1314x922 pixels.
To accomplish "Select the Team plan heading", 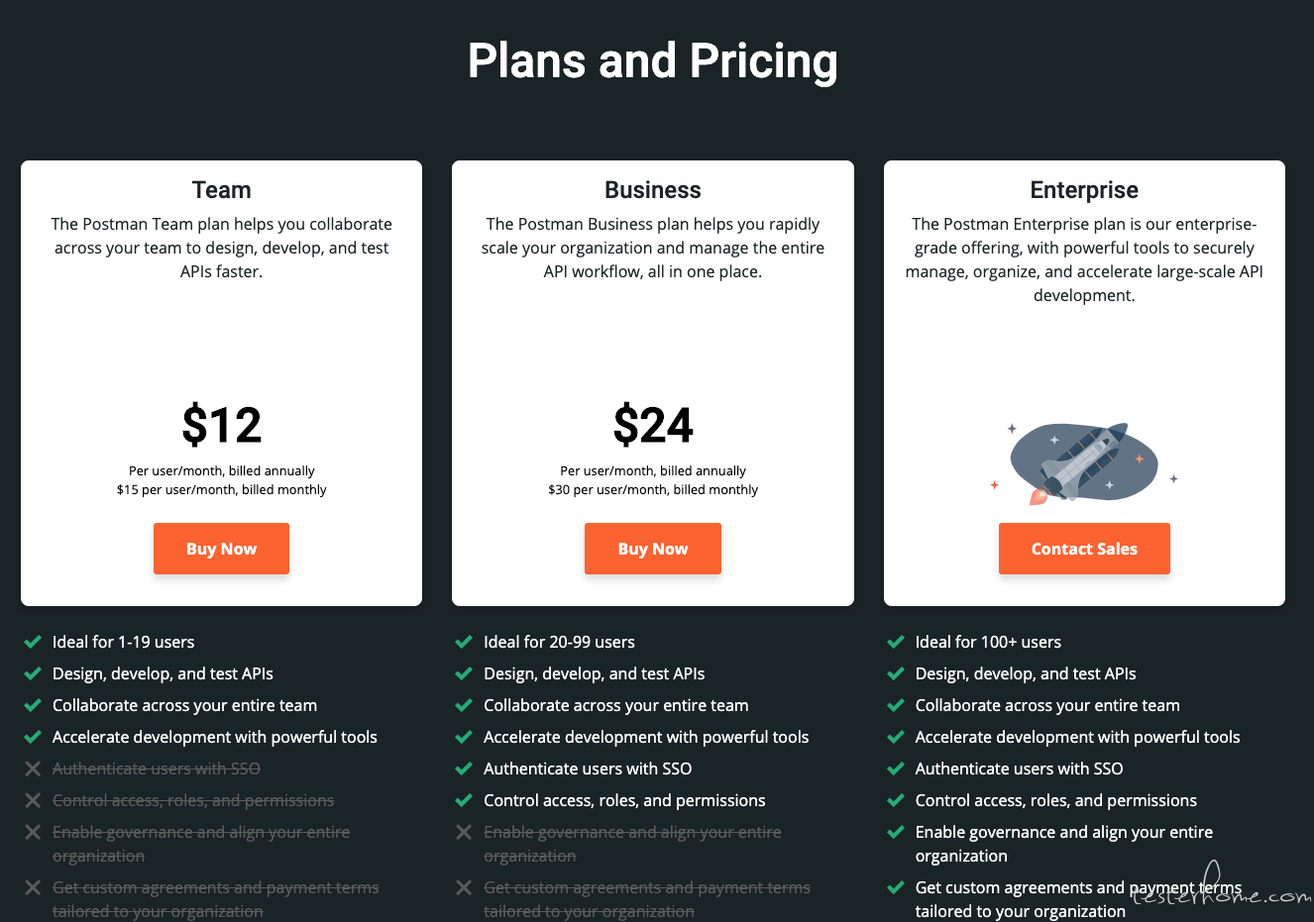I will point(221,190).
